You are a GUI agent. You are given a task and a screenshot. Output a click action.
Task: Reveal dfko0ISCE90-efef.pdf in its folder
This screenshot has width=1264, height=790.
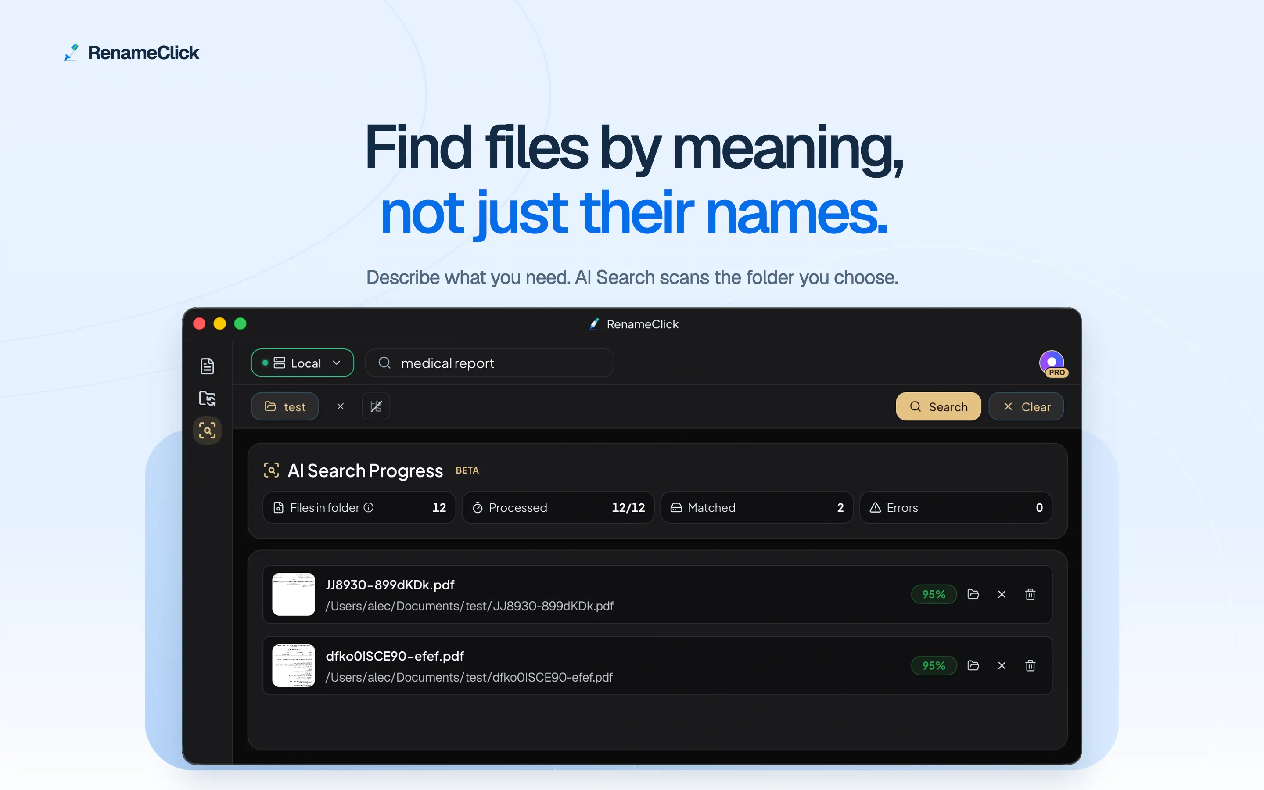(x=973, y=665)
